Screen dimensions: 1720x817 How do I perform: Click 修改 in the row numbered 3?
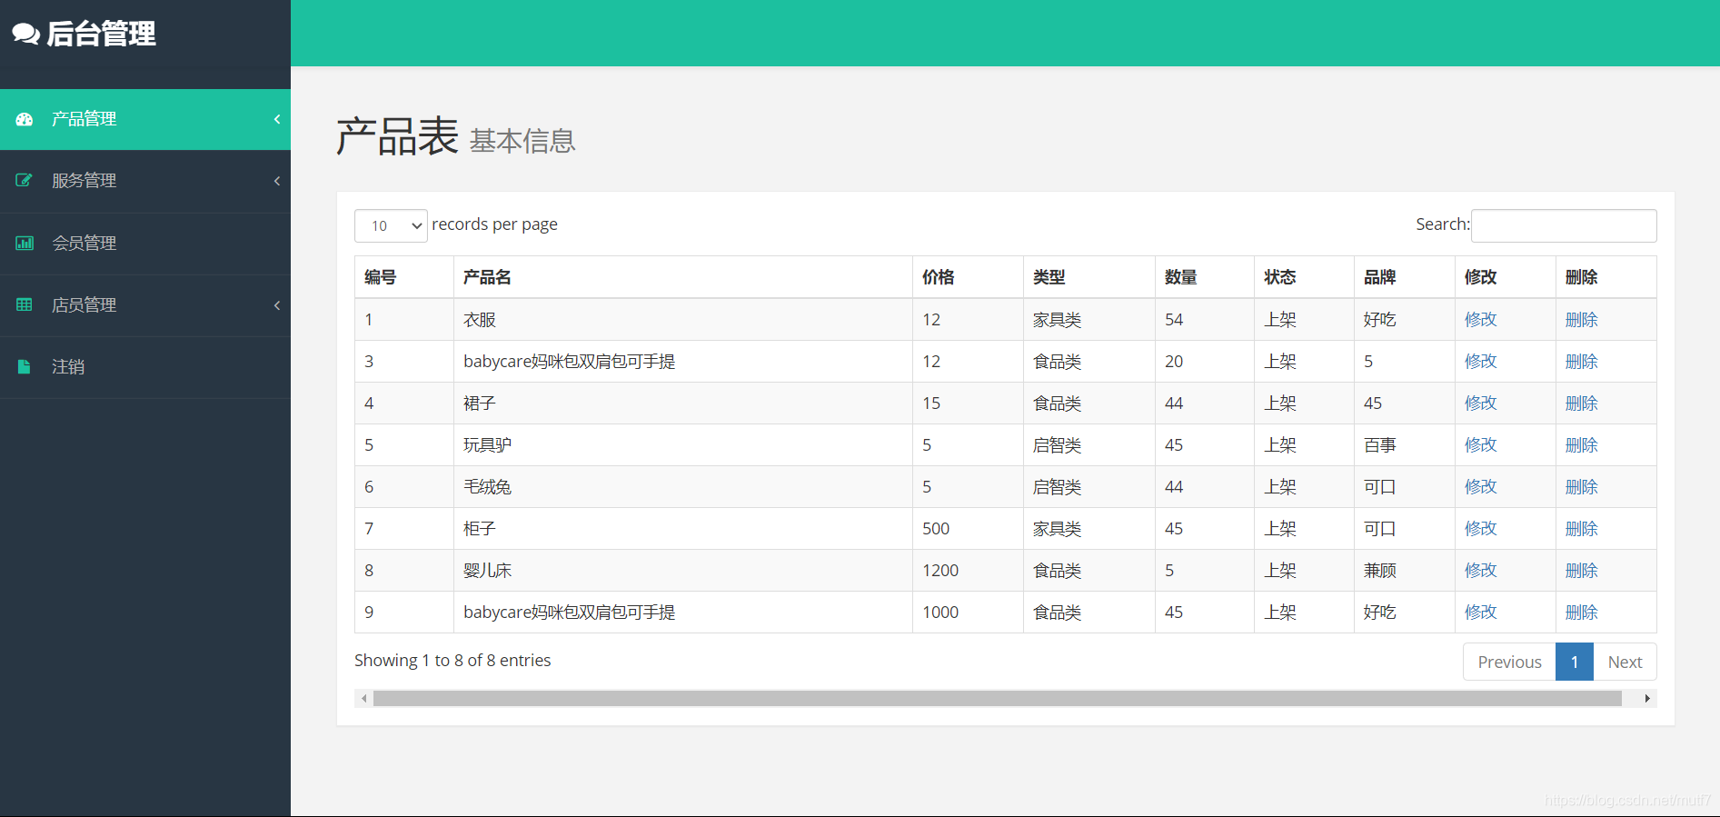[1480, 362]
